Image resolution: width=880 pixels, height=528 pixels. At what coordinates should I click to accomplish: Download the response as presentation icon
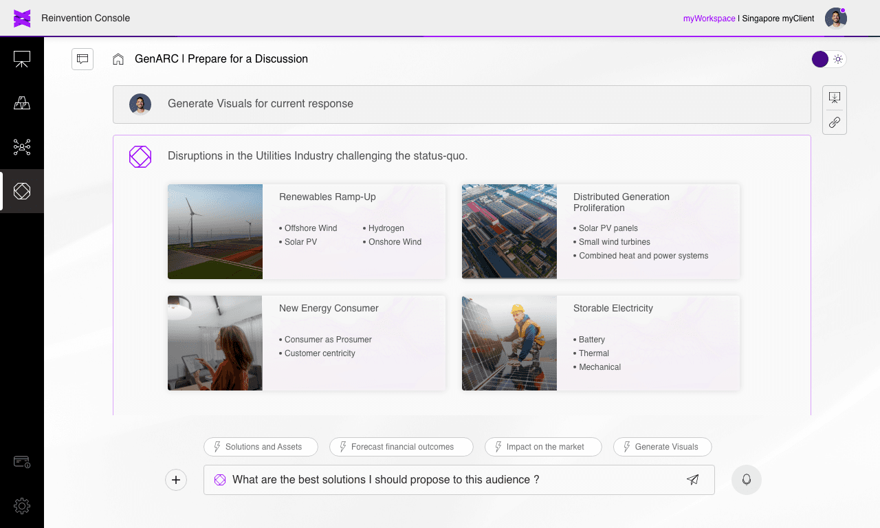pos(835,98)
